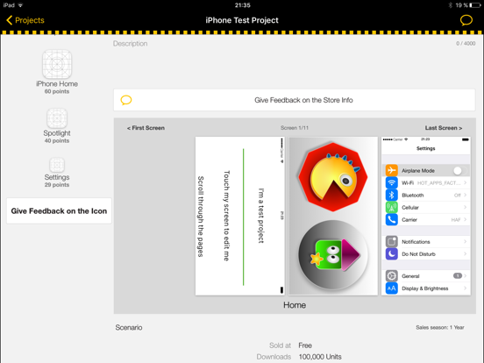The width and height of the screenshot is (484, 363).
Task: Tap the yellow speech bubble beside Store Info
Action: pos(126,100)
